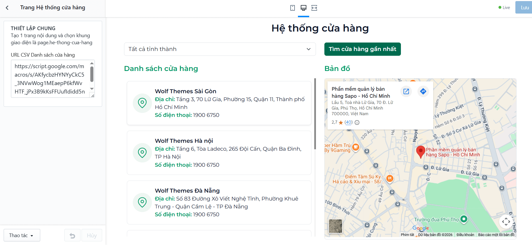Click the rating info icon

coord(357,122)
